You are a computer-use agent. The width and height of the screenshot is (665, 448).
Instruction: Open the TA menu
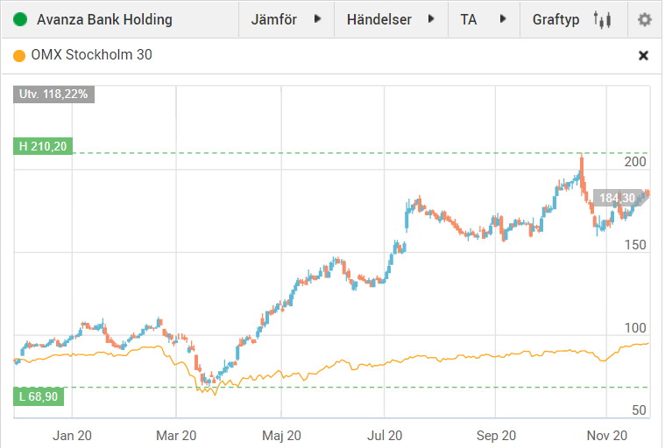click(x=484, y=19)
